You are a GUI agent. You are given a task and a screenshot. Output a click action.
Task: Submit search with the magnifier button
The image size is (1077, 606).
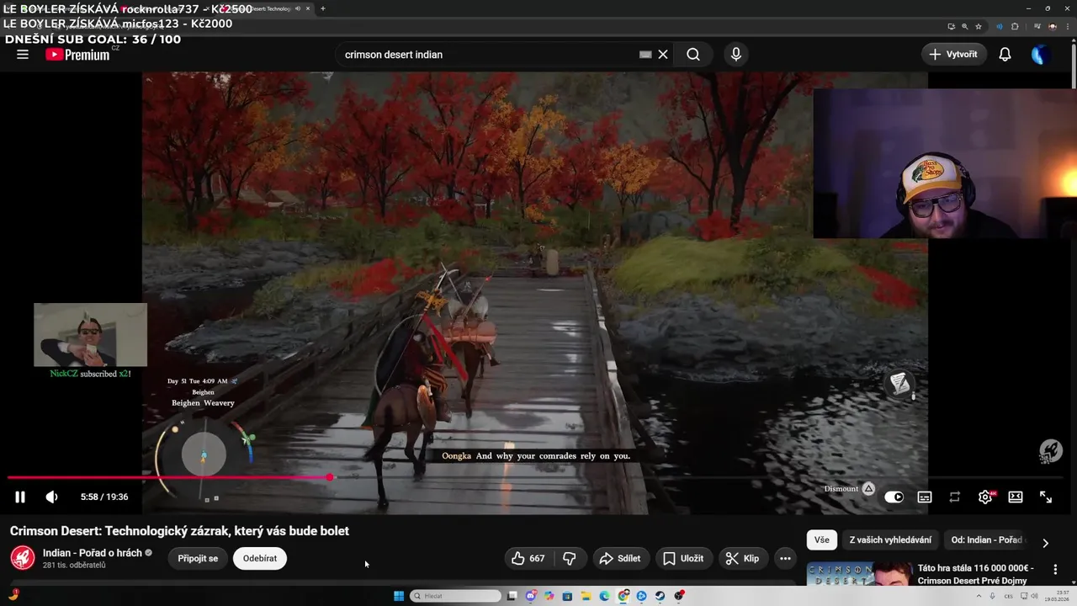(693, 55)
